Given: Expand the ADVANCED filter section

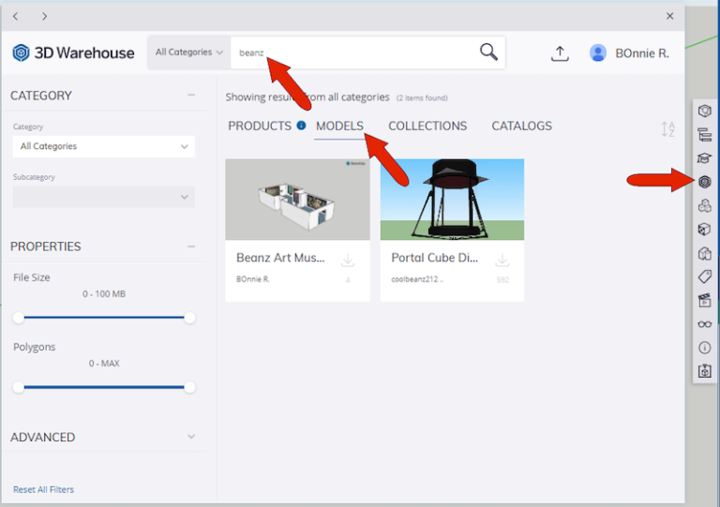Looking at the screenshot, I should click(x=191, y=437).
